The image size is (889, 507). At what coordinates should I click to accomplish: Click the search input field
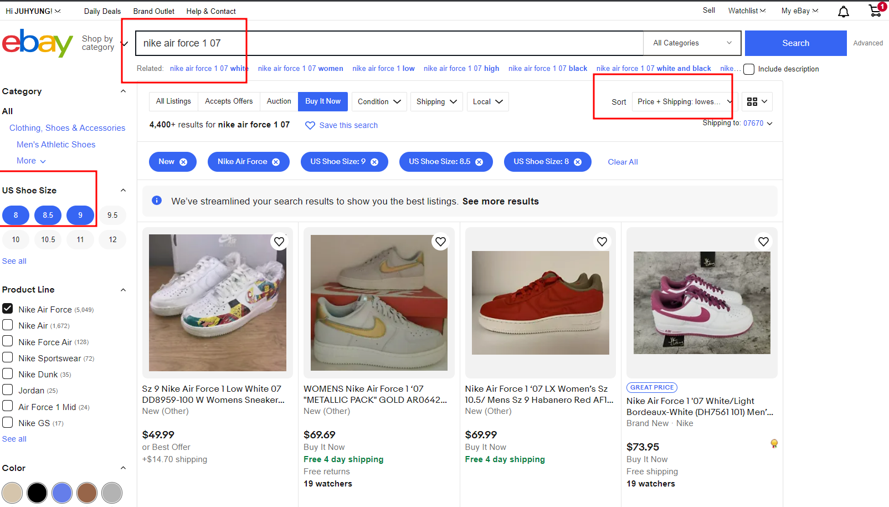pos(389,43)
